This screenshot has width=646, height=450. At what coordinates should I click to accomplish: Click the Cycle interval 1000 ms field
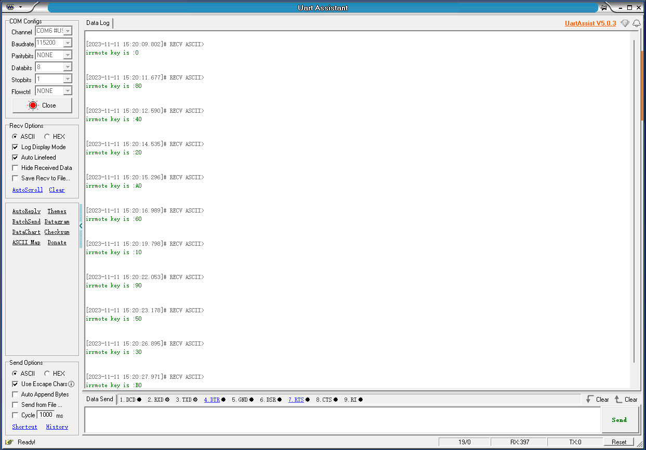(45, 415)
